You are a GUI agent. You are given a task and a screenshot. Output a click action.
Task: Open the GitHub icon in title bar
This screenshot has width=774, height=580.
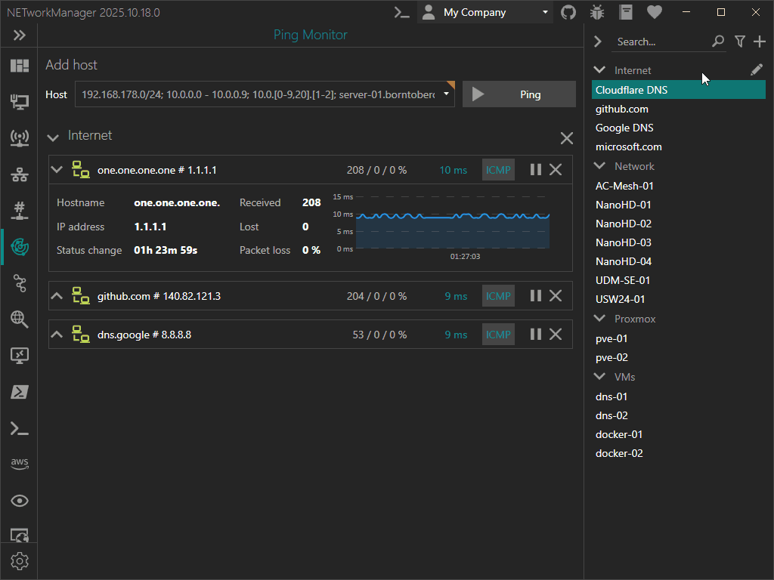click(x=568, y=12)
